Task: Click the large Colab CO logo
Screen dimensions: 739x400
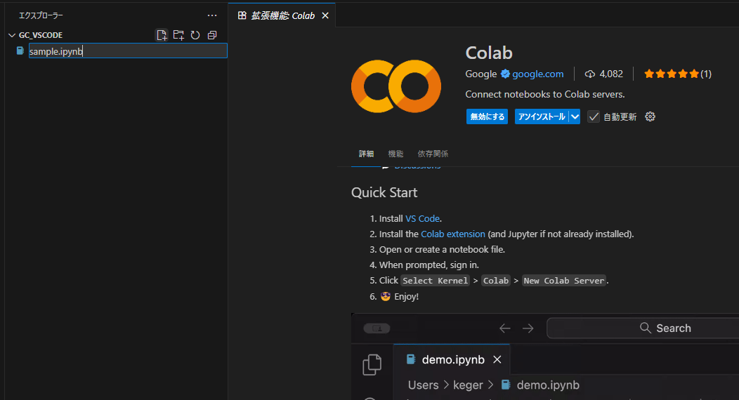Action: [396, 86]
